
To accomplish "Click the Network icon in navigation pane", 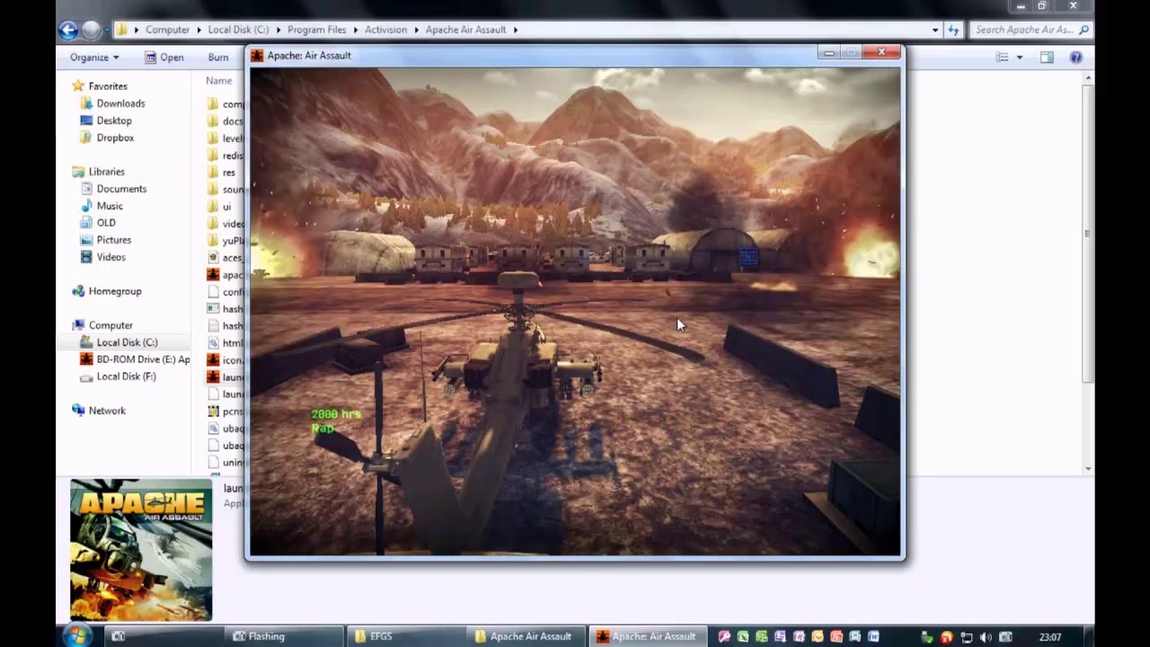I will 78,411.
